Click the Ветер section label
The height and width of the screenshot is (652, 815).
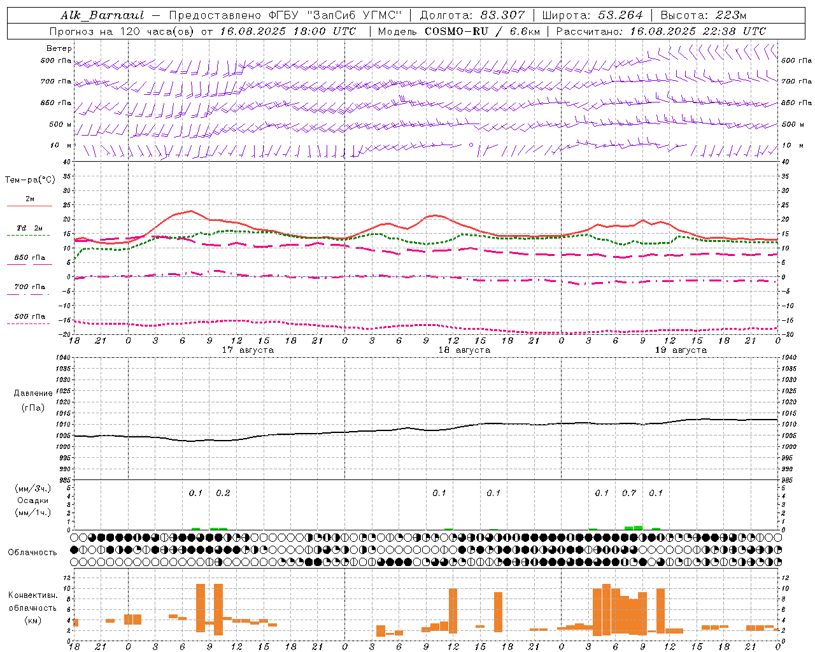[59, 48]
